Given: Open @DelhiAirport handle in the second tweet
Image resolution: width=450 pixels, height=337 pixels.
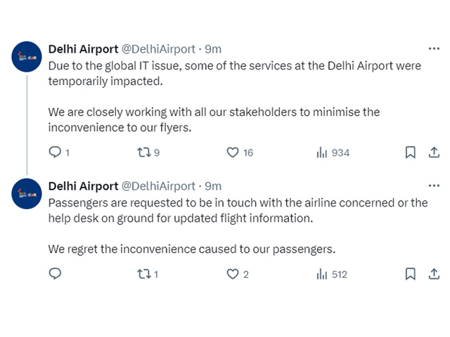Looking at the screenshot, I should (158, 186).
